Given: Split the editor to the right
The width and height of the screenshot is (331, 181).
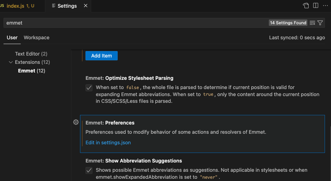Looking at the screenshot, I should pyautogui.click(x=316, y=6).
